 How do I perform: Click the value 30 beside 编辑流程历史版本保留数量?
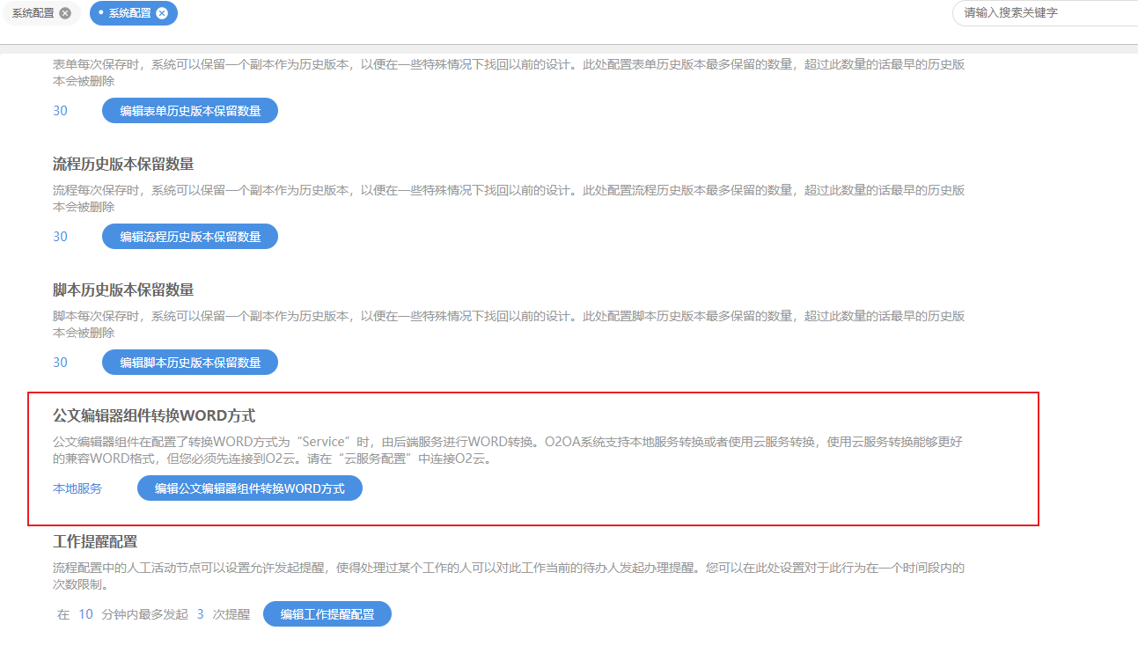coord(60,237)
